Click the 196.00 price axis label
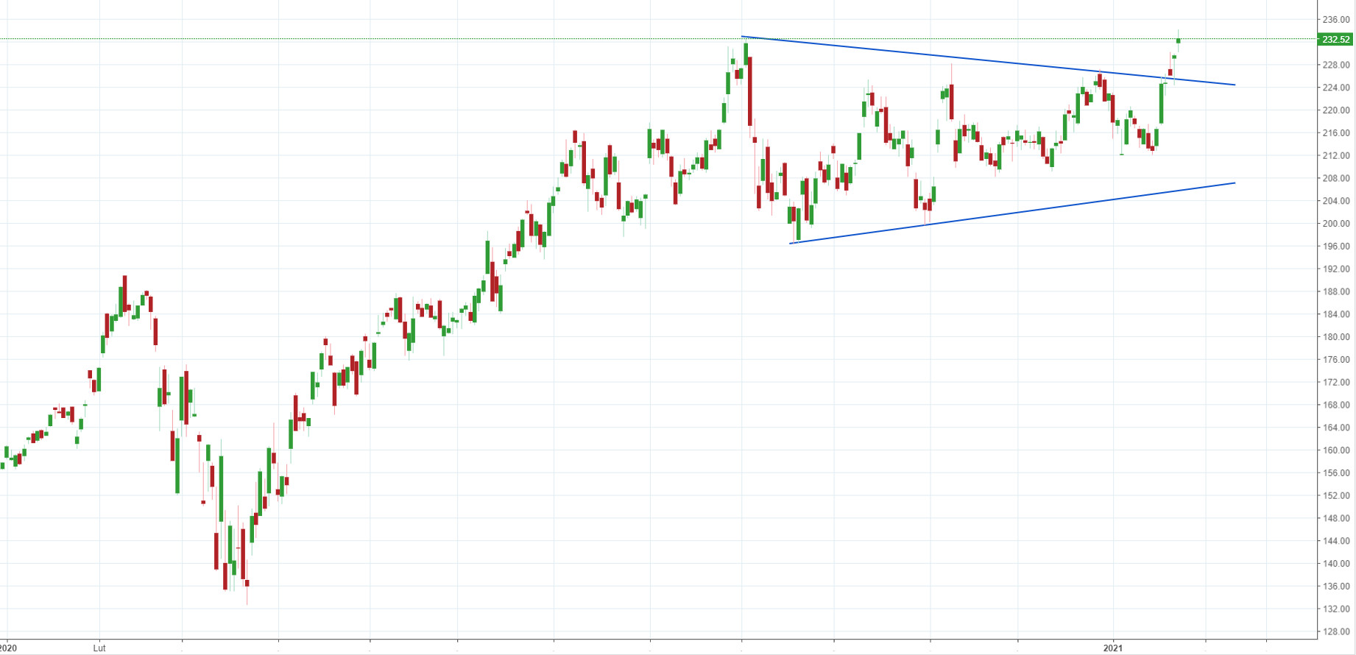 (x=1336, y=247)
